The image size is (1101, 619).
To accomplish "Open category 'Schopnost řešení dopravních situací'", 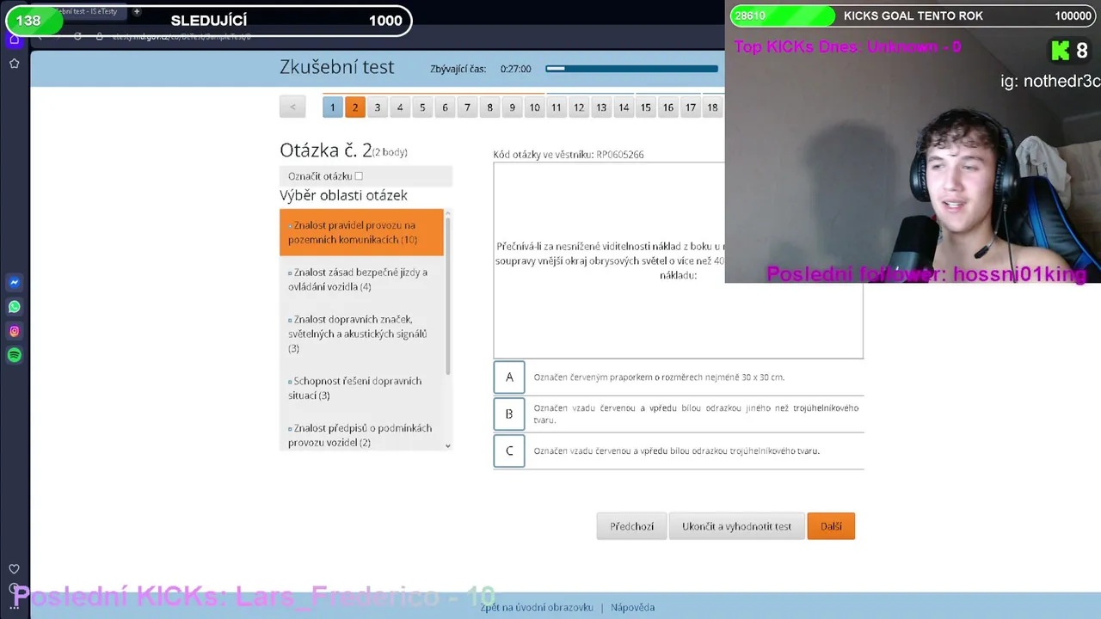I will coord(361,388).
